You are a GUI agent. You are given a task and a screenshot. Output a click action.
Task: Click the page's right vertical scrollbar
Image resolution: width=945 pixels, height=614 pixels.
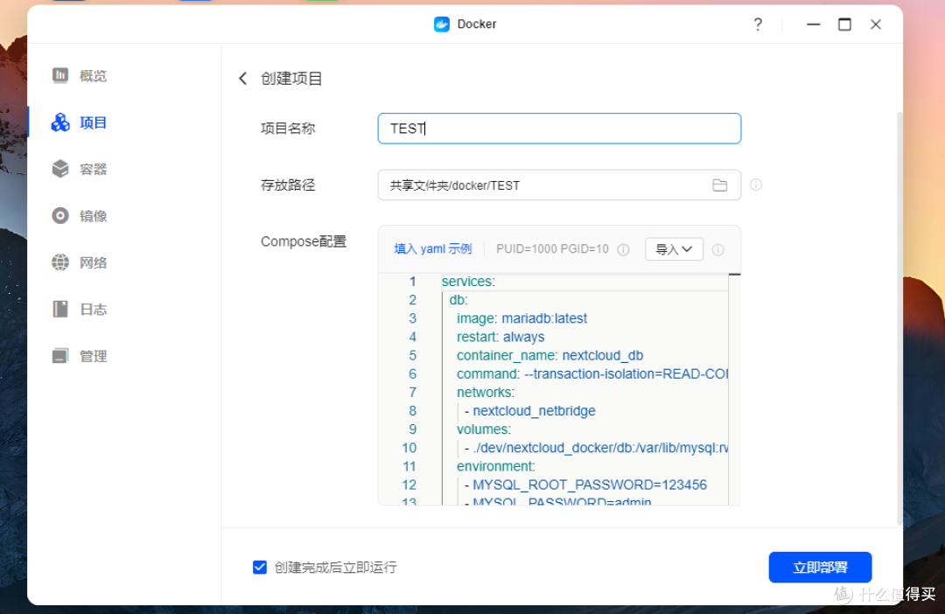click(899, 318)
